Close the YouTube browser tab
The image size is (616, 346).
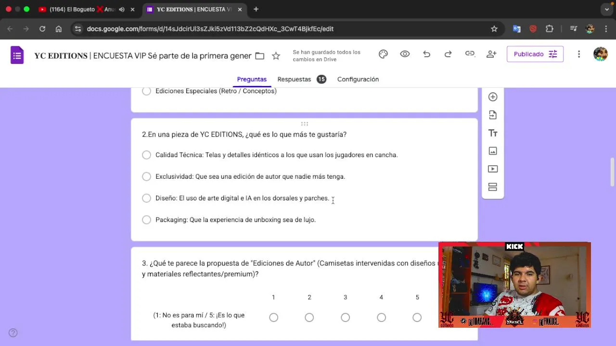(x=132, y=9)
